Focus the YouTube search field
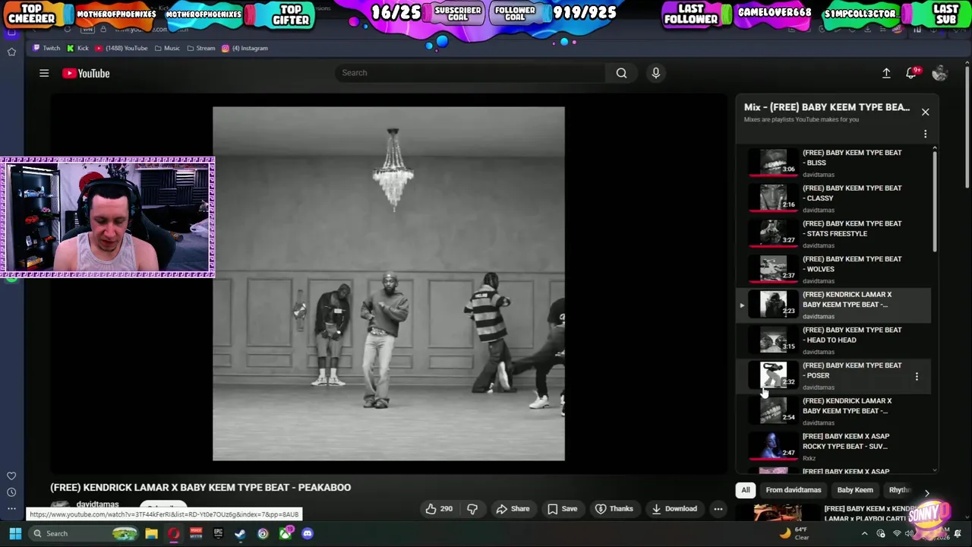 [x=471, y=73]
